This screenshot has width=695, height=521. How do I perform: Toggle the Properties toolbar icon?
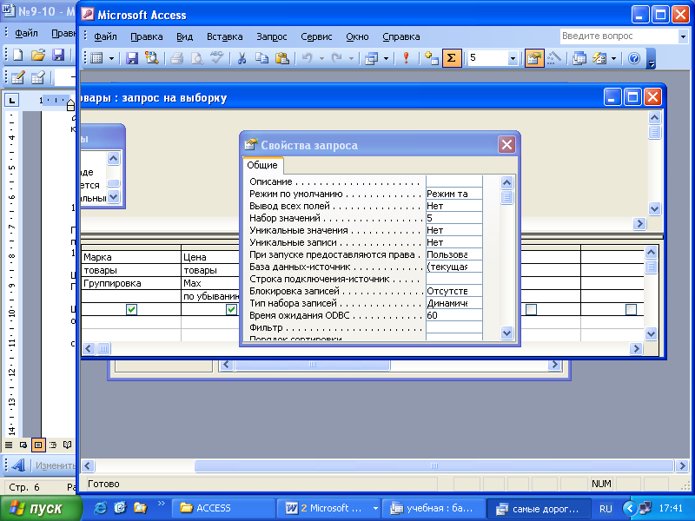(534, 58)
